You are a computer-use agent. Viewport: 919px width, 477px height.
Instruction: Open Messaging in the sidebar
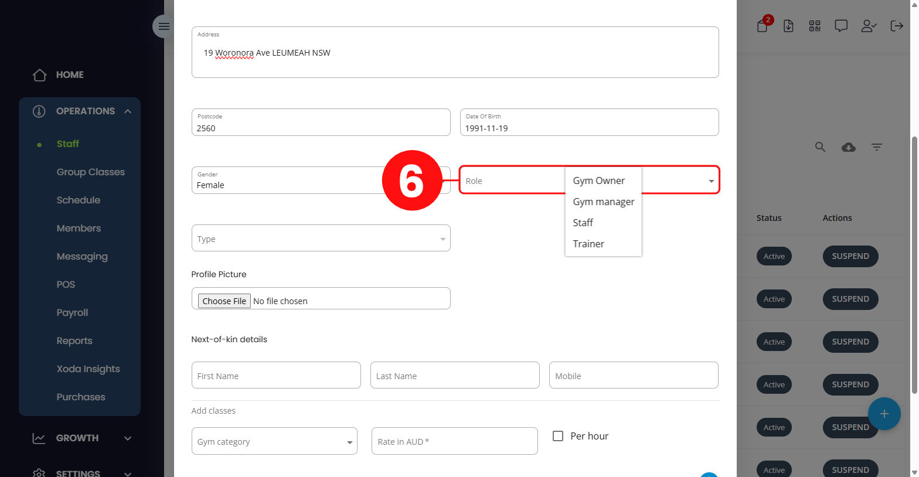82,257
